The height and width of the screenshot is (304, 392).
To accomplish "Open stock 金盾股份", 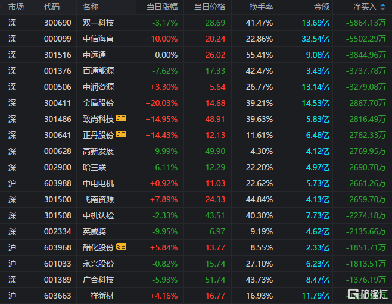I will pos(98,103).
